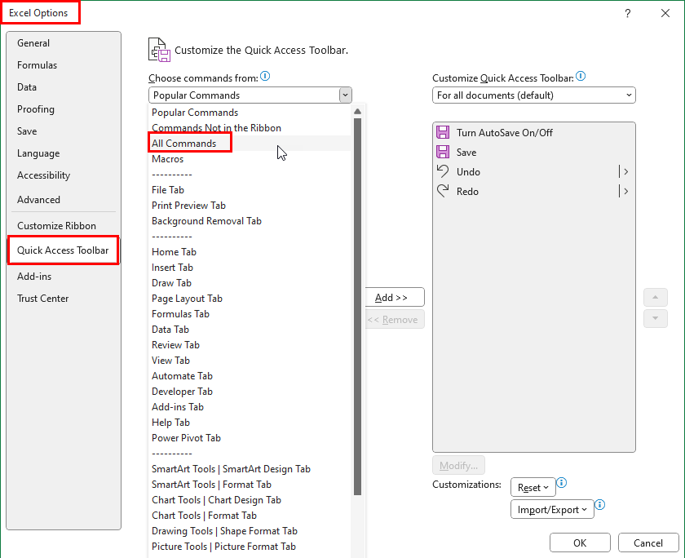Click the << Remove button
685x558 pixels.
(395, 320)
